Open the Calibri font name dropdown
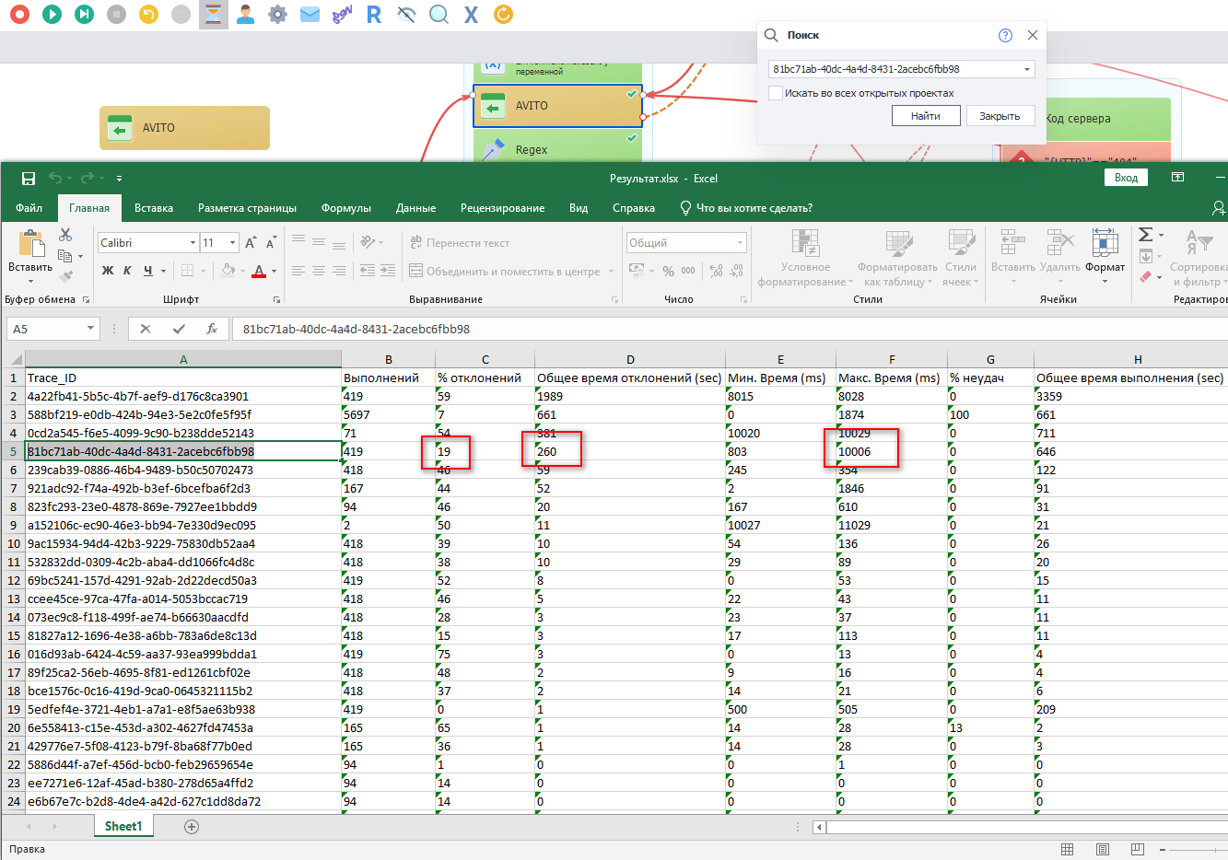Screen dimensions: 1228x860 (193, 243)
